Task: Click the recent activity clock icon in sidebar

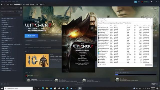Action: coord(19,12)
